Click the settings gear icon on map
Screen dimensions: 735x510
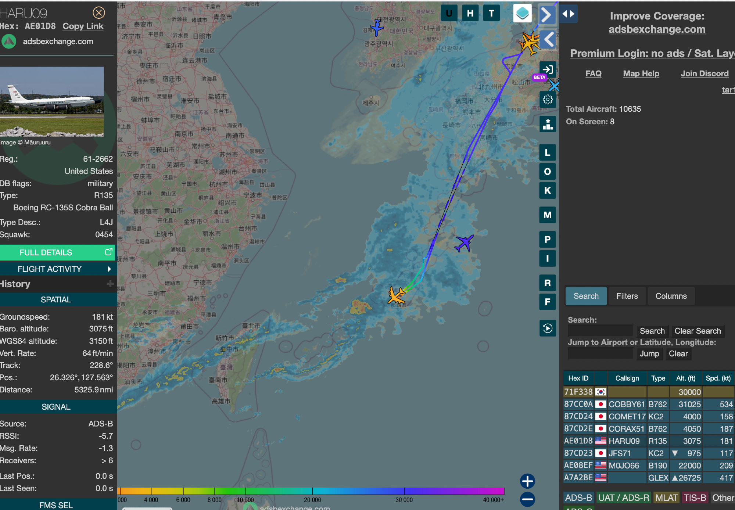tap(548, 100)
